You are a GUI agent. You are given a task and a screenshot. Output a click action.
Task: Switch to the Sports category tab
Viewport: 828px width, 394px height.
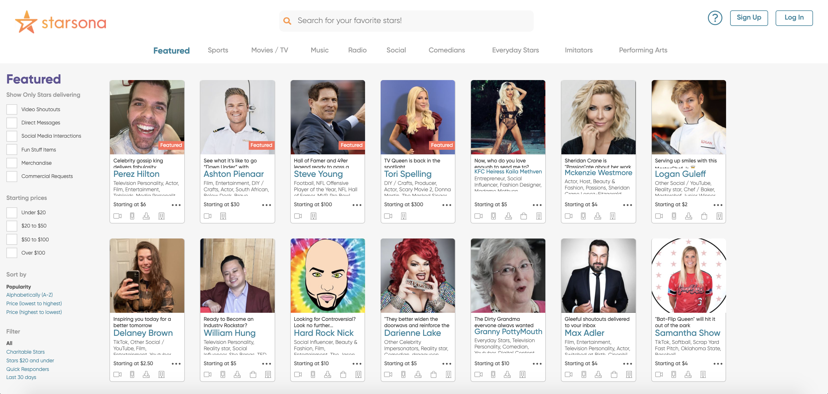(218, 50)
